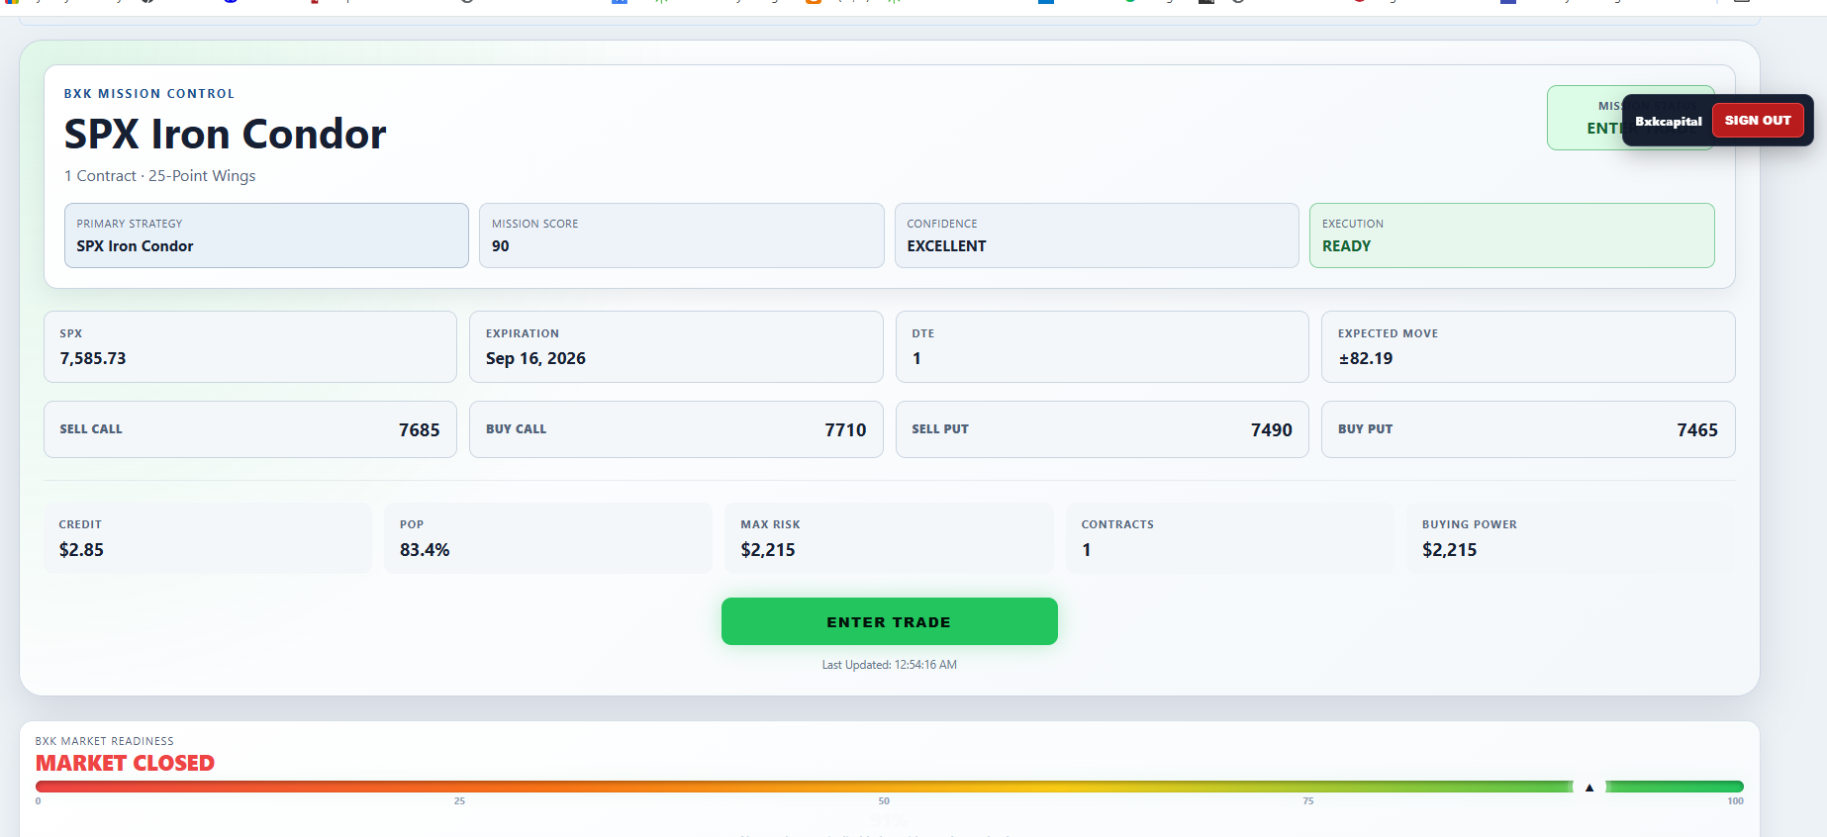Select the 50 tick on readiness scale
The height and width of the screenshot is (837, 1827).
(884, 801)
